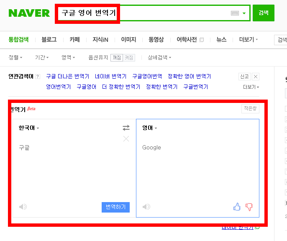The image size is (287, 241).
Task: Click the 연관검색어 help question icon
Action: pos(38,77)
